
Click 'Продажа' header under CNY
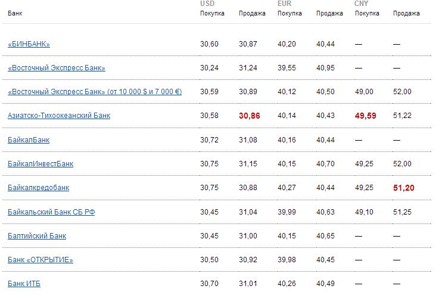(407, 13)
